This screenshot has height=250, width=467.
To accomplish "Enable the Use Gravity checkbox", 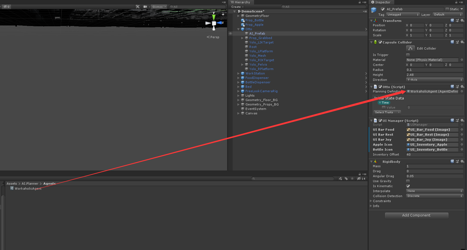I will point(408,181).
